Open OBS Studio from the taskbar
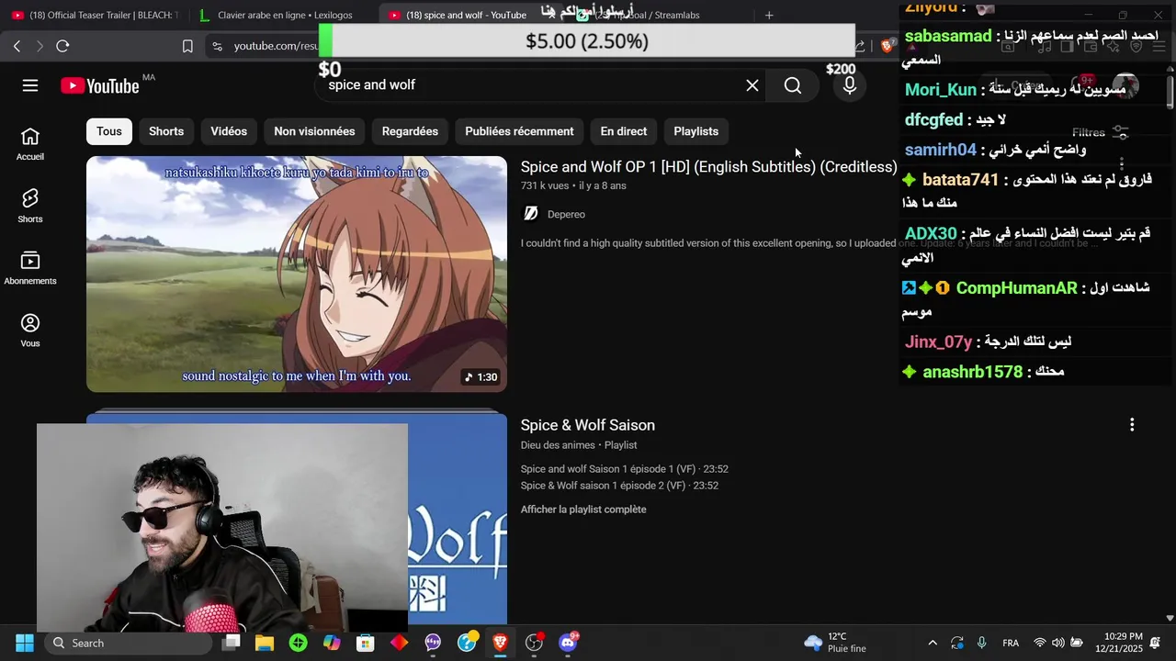 (534, 643)
